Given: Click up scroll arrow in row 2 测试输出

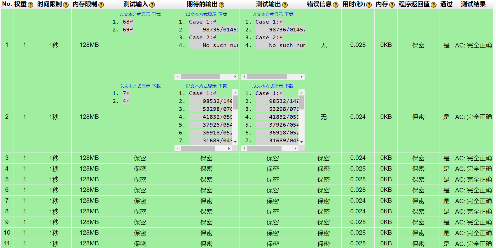Looking at the screenshot, I should pyautogui.click(x=302, y=93).
